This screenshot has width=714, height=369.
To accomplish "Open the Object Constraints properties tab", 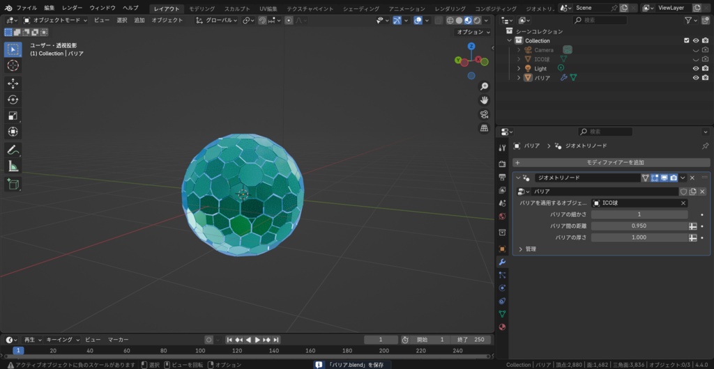I will 502,301.
